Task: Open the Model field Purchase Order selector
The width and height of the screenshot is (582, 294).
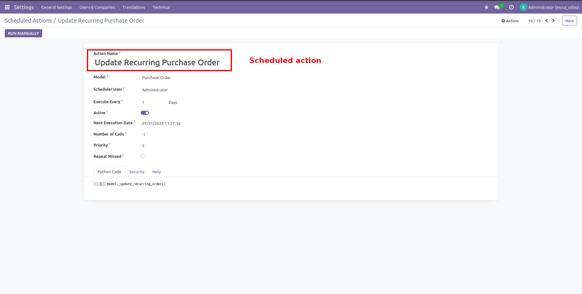Action: click(156, 78)
